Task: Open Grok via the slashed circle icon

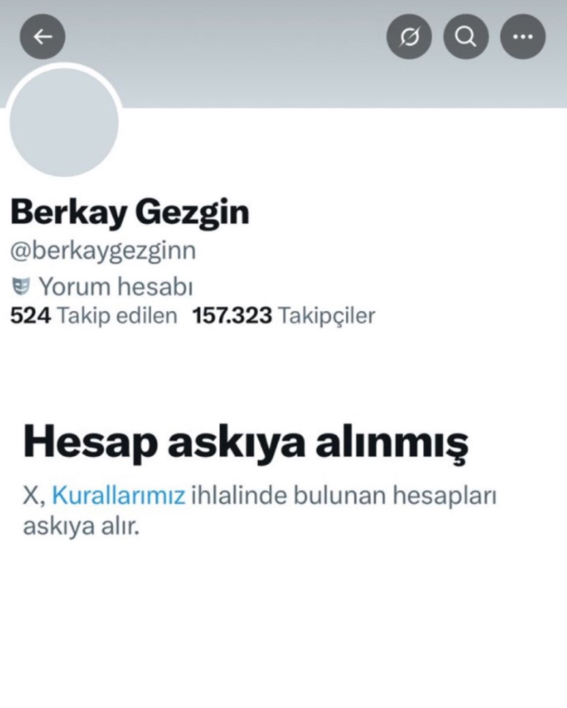Action: point(409,36)
